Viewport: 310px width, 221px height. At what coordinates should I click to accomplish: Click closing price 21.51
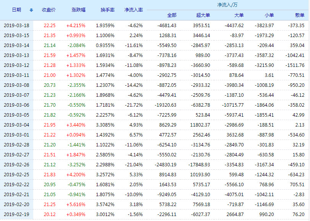coord(50,154)
